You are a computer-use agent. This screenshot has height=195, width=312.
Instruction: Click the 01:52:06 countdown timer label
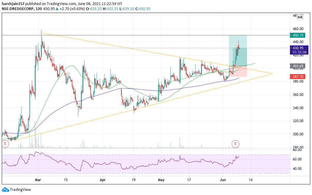pyautogui.click(x=299, y=52)
